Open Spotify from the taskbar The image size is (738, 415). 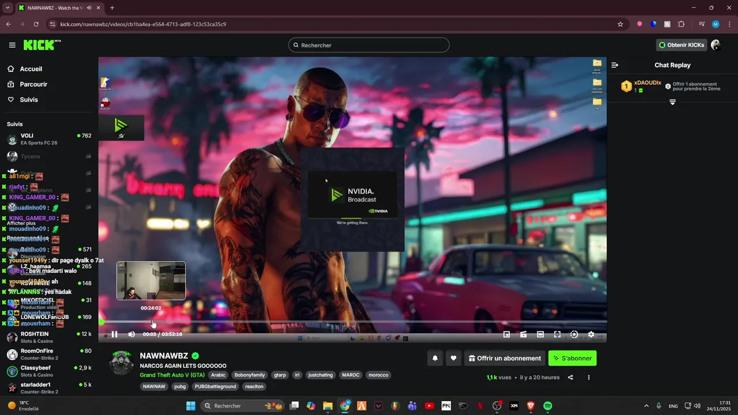pyautogui.click(x=548, y=406)
